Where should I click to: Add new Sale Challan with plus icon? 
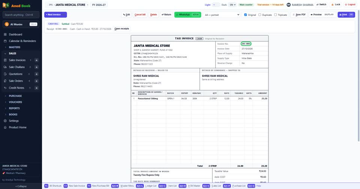(36, 67)
